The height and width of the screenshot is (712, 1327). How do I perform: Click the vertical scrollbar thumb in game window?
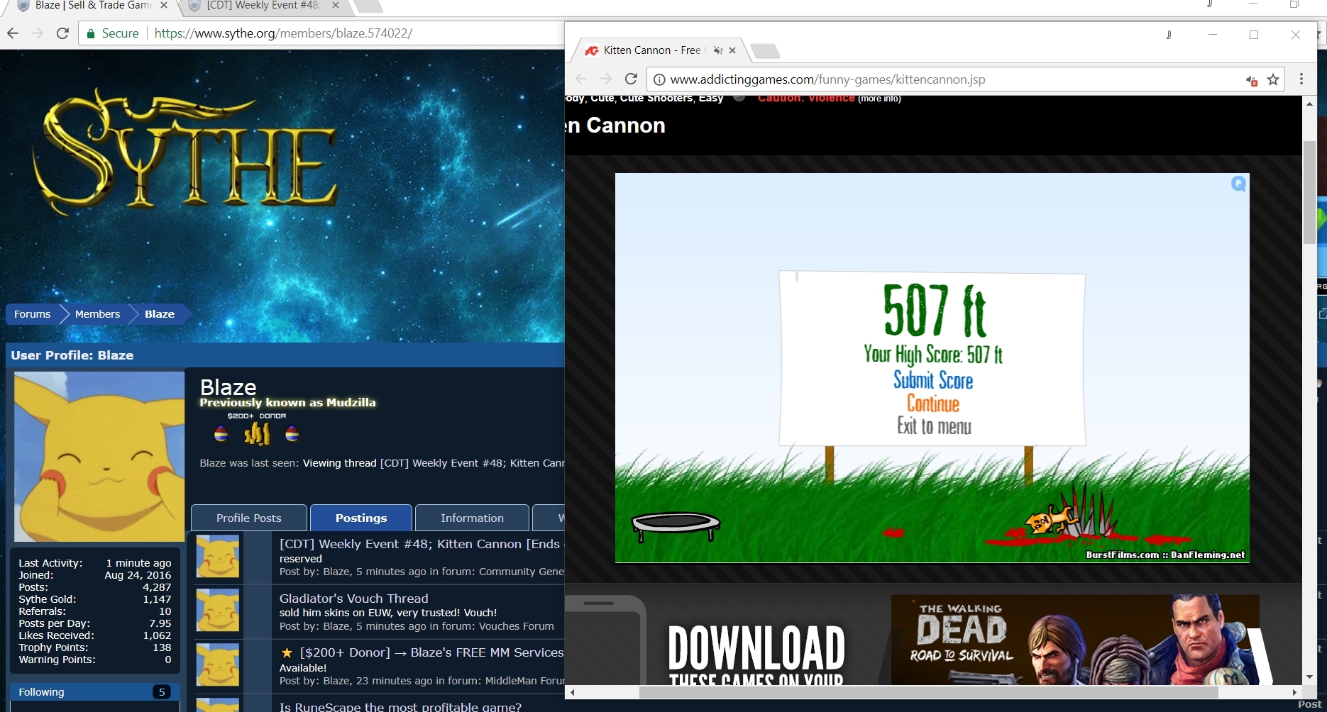pos(1309,192)
